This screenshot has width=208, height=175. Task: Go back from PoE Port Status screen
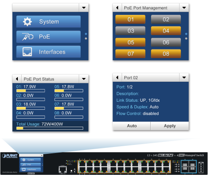(x=17, y=79)
